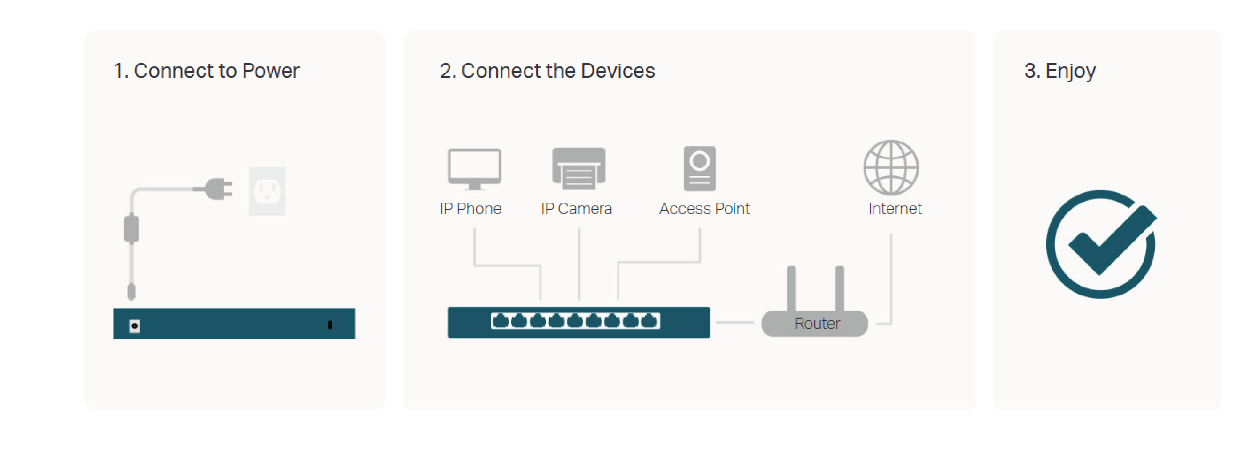Click the power jack on the switch's rear
The width and height of the screenshot is (1246, 455).
(135, 326)
